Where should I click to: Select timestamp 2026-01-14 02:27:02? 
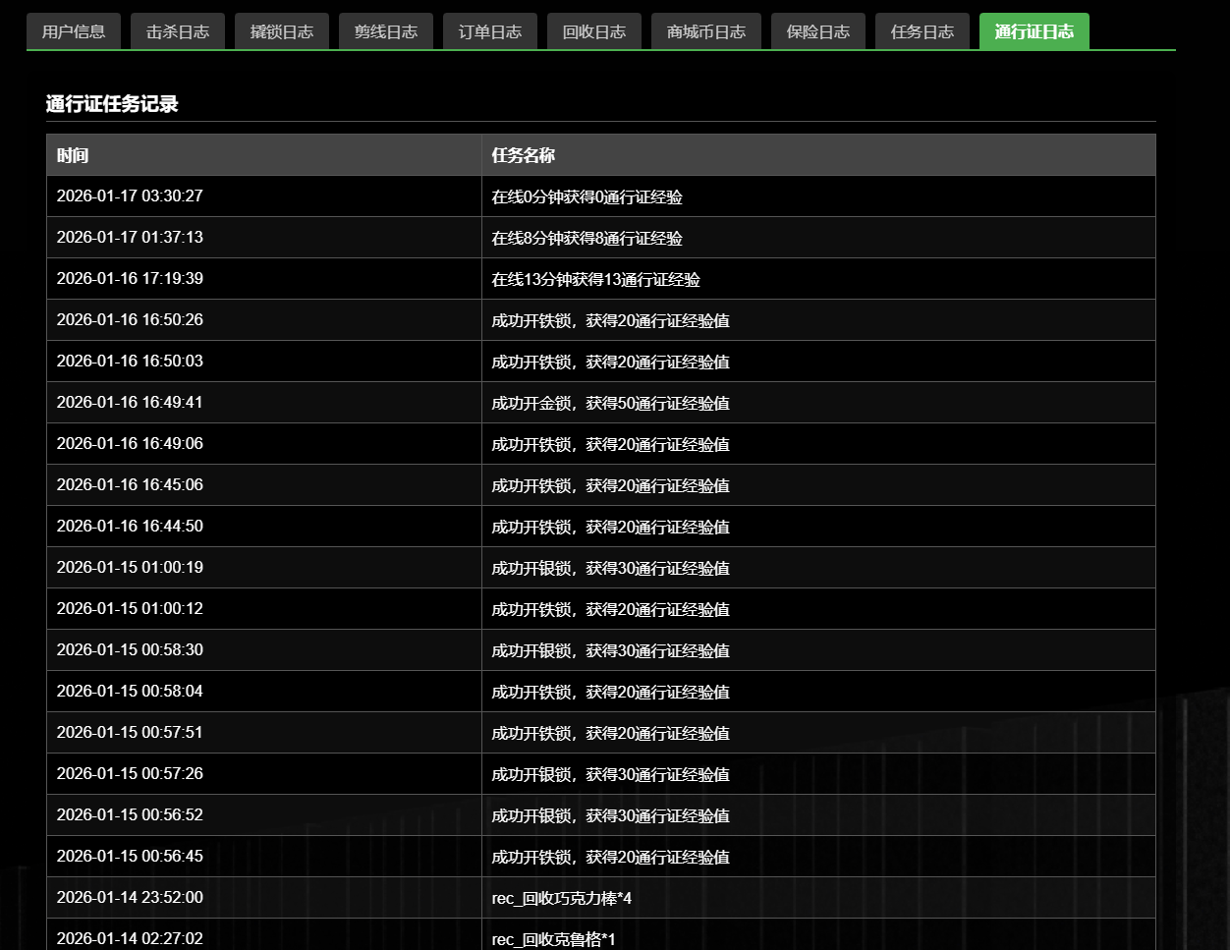pos(130,938)
